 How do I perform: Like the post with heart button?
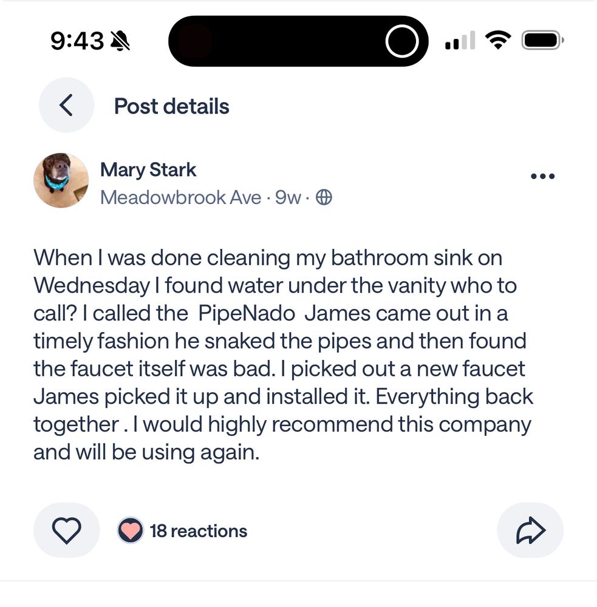click(66, 531)
